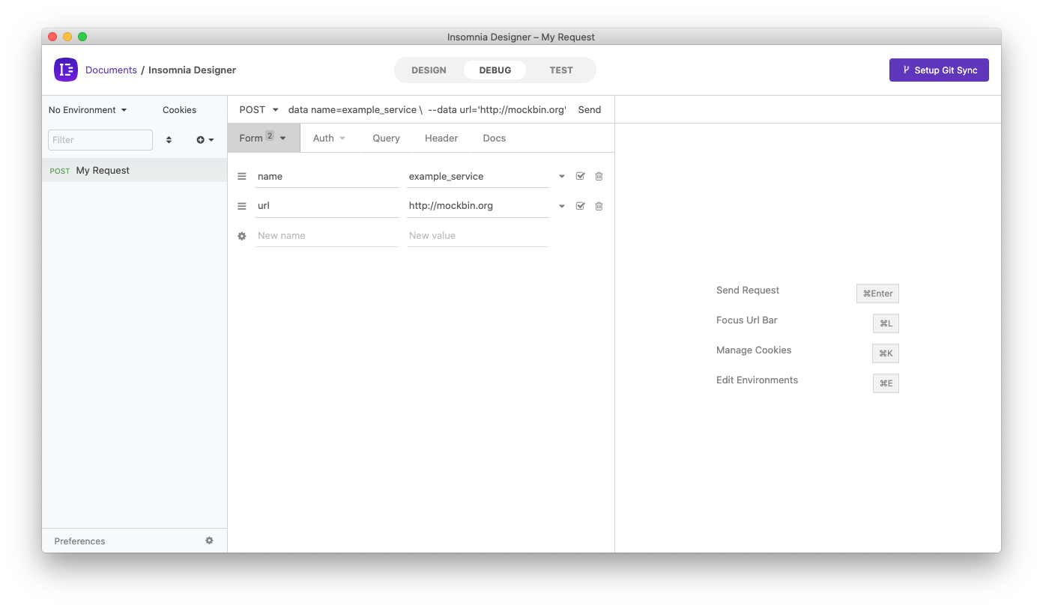Edit the example_service value field
Viewport: 1043px width, 608px height.
click(478, 177)
